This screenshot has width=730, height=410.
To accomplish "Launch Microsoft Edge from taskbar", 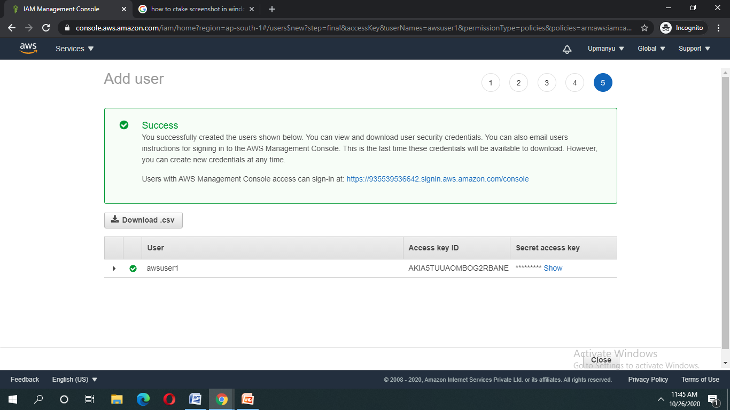I will pos(143,399).
